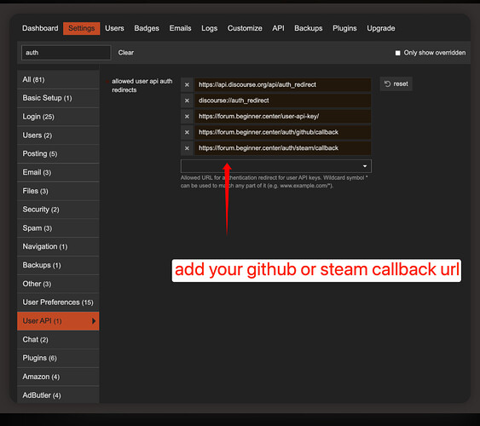
Task: Click the arrow on User API category
Action: pos(94,321)
